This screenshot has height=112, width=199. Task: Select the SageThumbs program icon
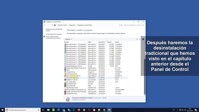point(65,88)
